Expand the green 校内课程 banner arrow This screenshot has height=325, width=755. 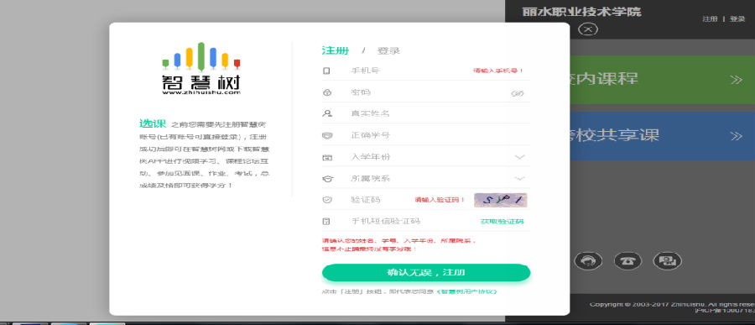click(x=736, y=80)
